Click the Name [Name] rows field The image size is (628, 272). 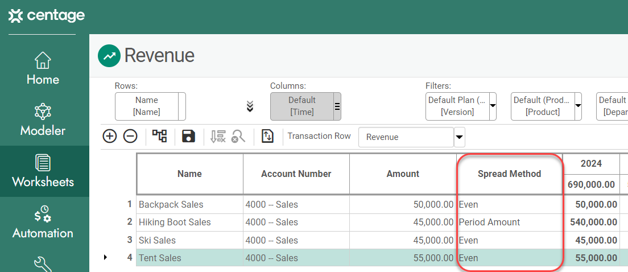point(147,106)
